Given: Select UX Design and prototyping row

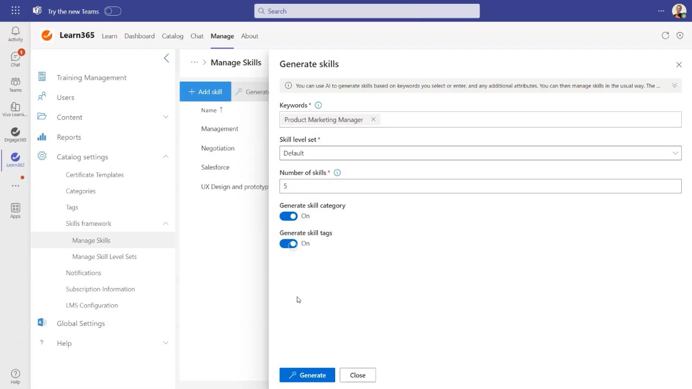Looking at the screenshot, I should click(x=235, y=187).
